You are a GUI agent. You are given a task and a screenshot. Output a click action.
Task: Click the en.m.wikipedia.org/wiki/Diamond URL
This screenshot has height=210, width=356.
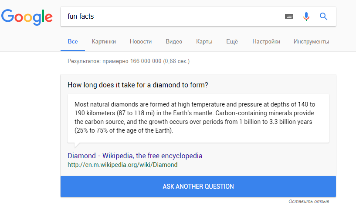pyautogui.click(x=122, y=165)
